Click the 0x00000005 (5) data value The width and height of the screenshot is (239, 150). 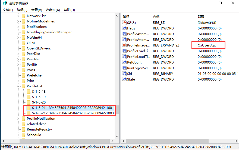[x=210, y=62]
